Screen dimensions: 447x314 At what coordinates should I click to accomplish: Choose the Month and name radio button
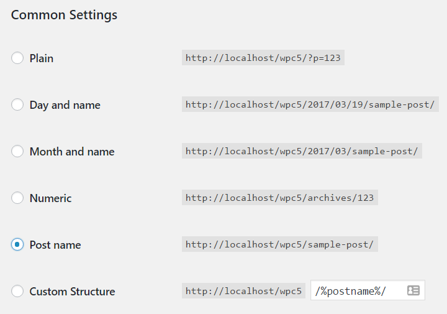pos(17,152)
